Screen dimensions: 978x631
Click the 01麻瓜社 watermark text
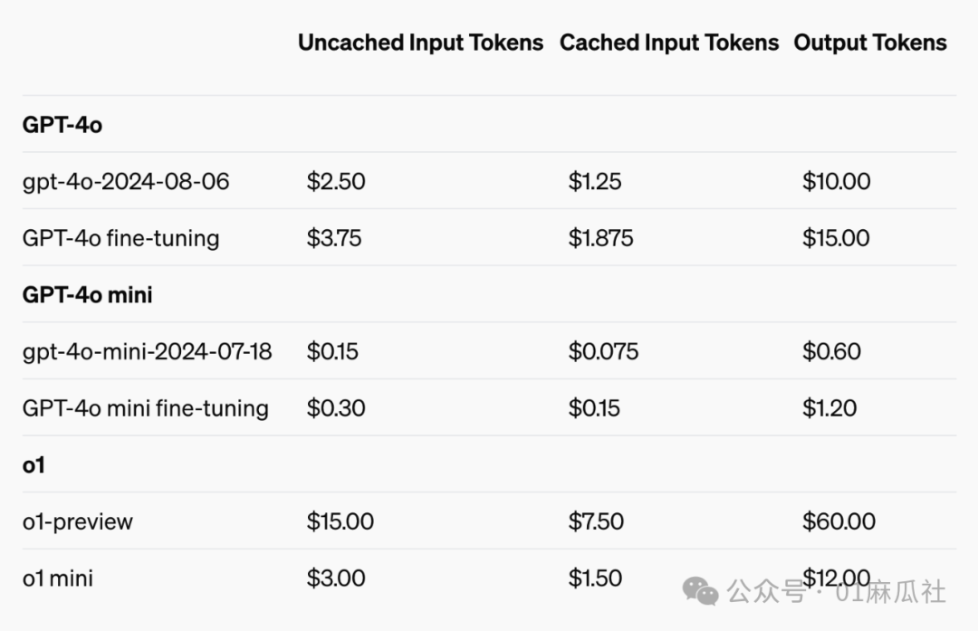(891, 592)
